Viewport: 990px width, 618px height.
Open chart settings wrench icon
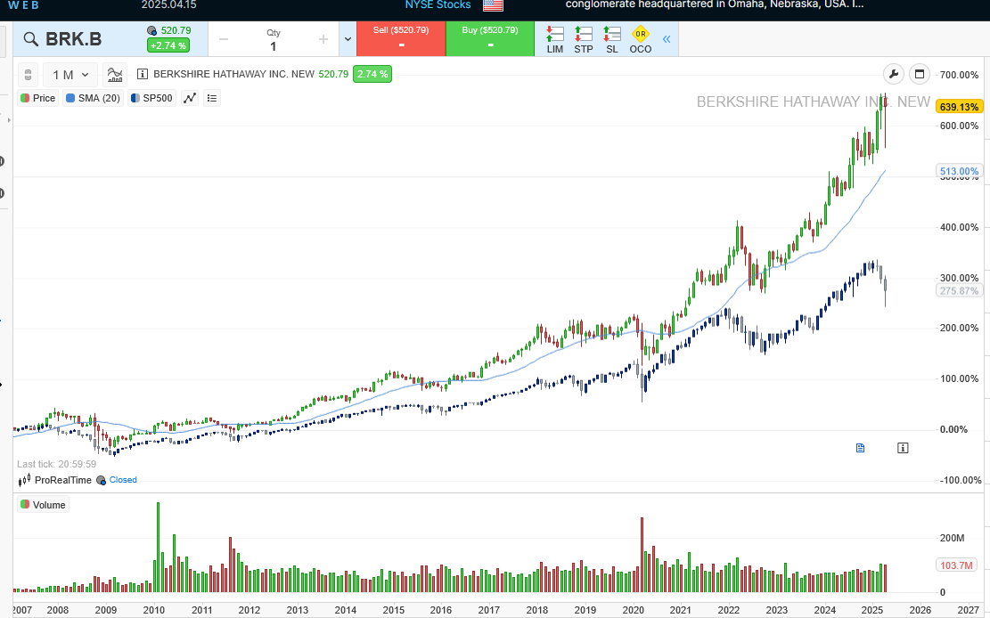pos(894,75)
